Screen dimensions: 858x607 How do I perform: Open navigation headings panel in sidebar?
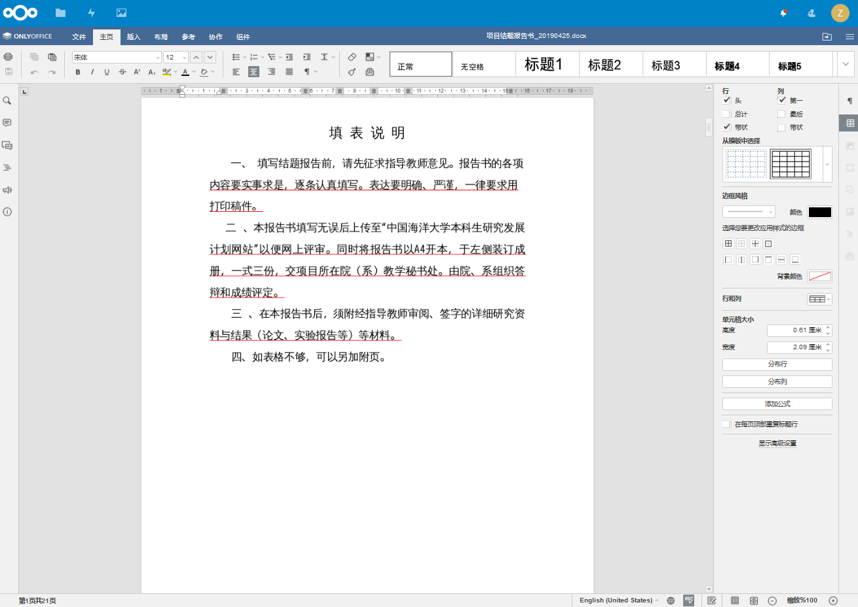pos(7,167)
